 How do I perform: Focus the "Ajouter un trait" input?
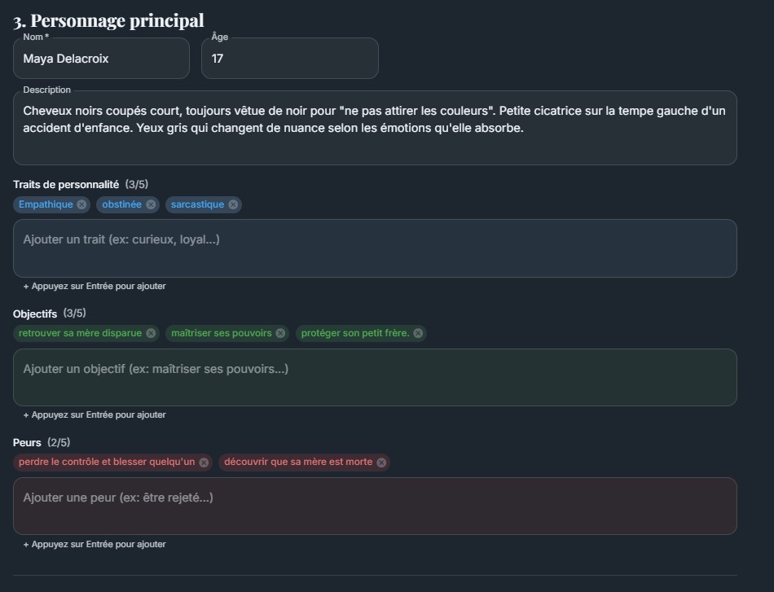pos(375,248)
